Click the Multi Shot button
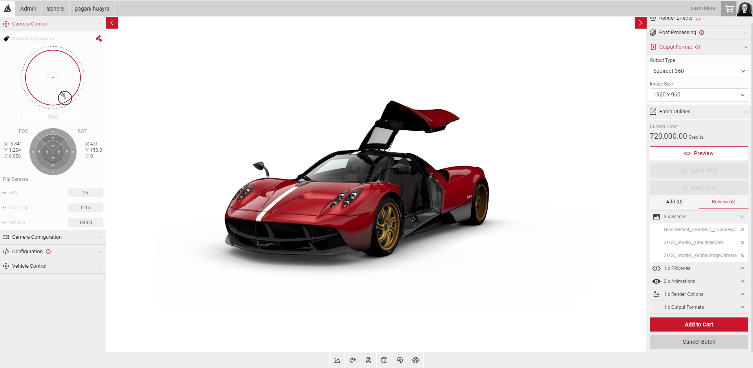 coord(699,188)
